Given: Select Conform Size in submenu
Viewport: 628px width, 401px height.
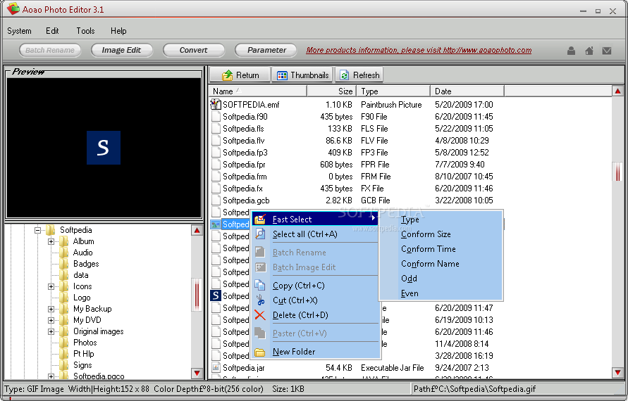Looking at the screenshot, I should pyautogui.click(x=441, y=234).
